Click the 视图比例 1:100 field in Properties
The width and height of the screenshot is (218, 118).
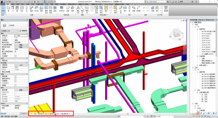[x=21, y=36]
